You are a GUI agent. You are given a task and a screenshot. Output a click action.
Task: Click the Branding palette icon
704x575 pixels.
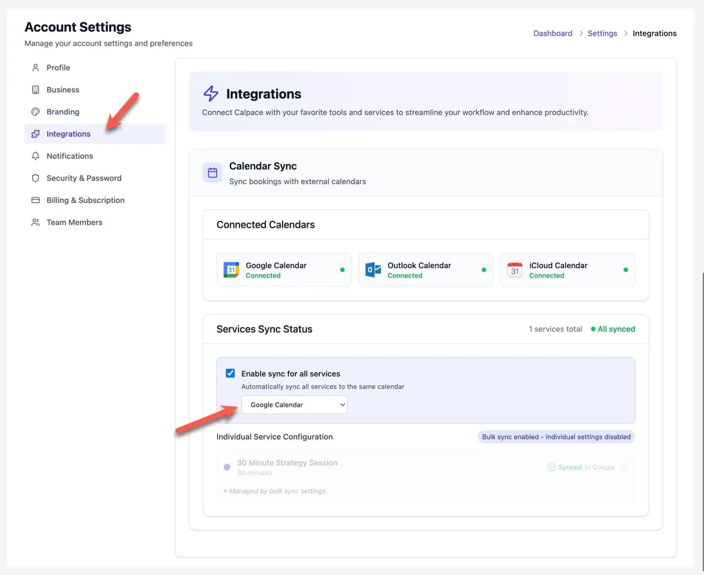[35, 112]
